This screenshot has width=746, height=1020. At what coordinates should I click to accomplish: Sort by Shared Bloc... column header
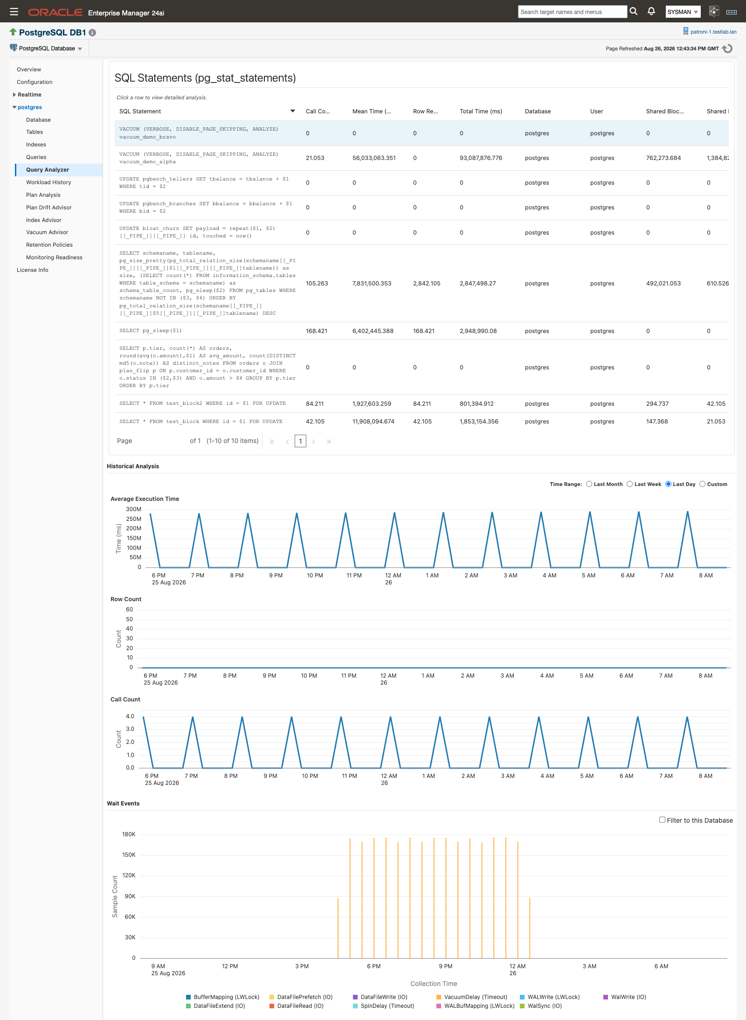[665, 111]
